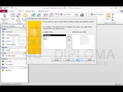Click the Save icon in the quick access toolbar
123x92 pixels.
(x=5, y=8)
